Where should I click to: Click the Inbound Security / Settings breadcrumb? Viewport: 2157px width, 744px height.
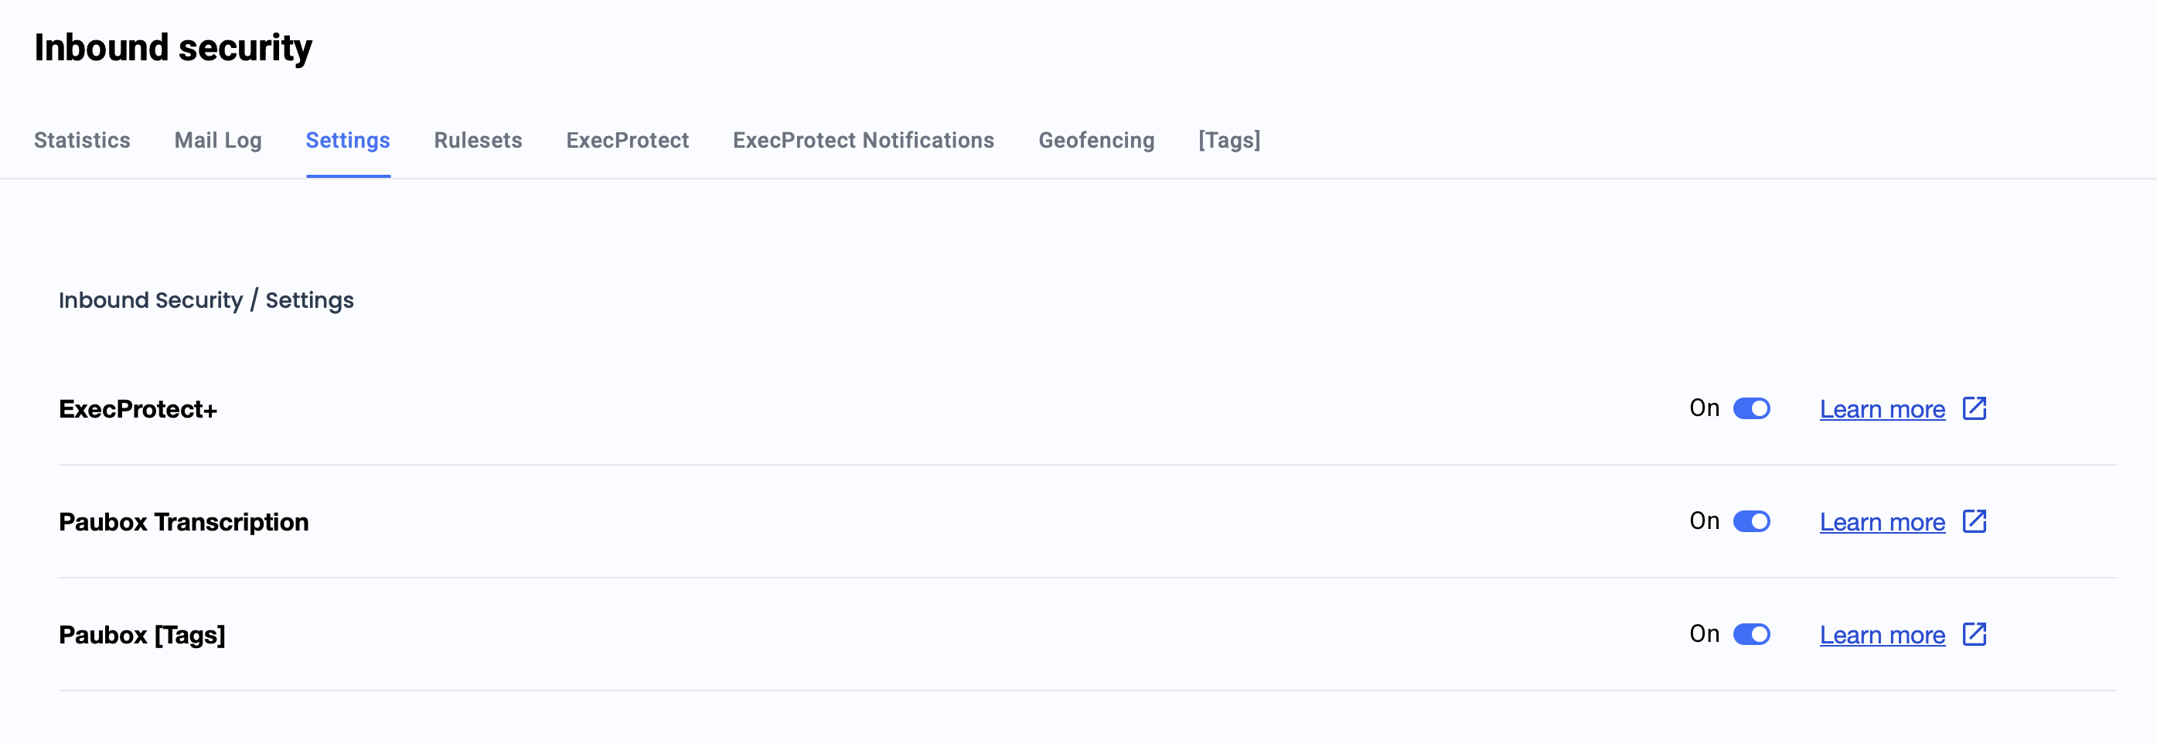(x=206, y=300)
